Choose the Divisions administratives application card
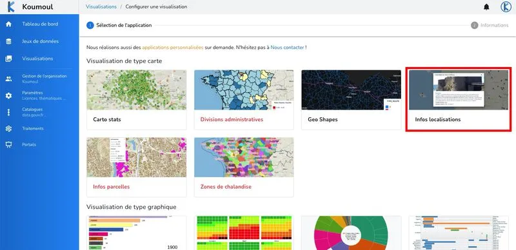Image resolution: width=516 pixels, height=250 pixels. coord(244,100)
